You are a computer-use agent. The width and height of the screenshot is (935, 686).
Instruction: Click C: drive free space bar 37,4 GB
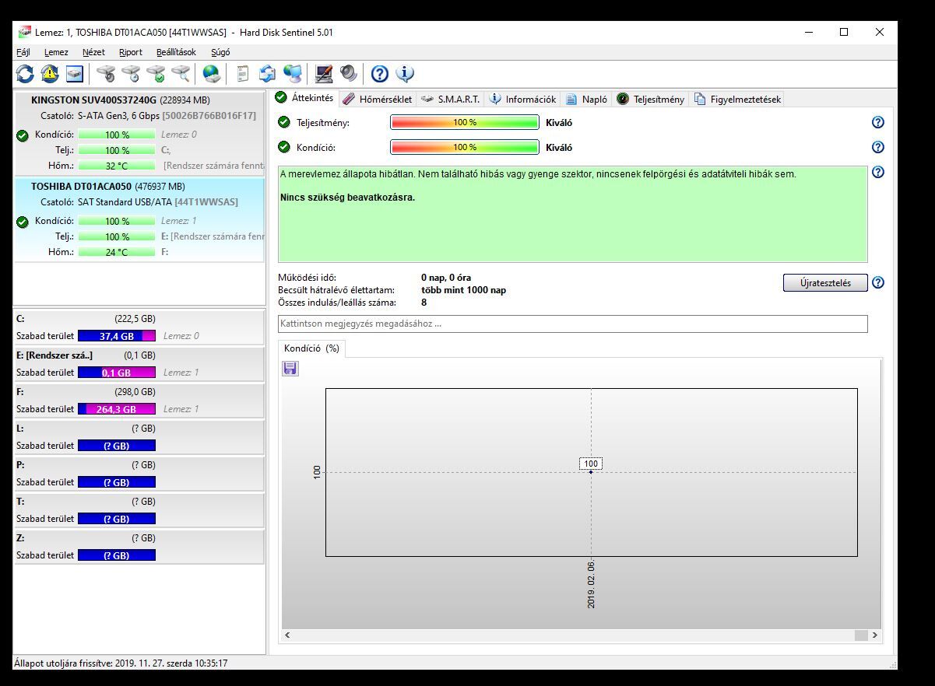[117, 336]
